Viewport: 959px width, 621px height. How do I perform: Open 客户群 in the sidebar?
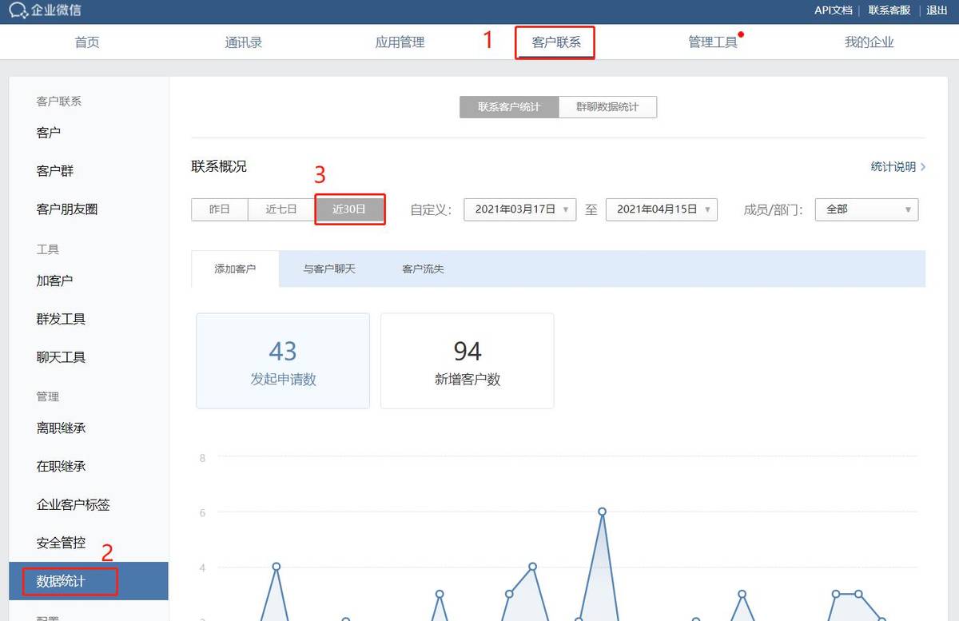55,171
